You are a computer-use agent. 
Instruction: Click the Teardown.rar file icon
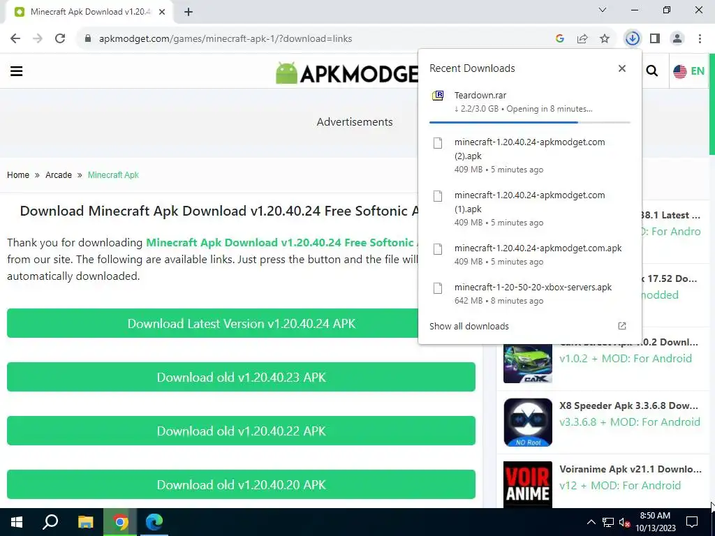click(x=438, y=95)
